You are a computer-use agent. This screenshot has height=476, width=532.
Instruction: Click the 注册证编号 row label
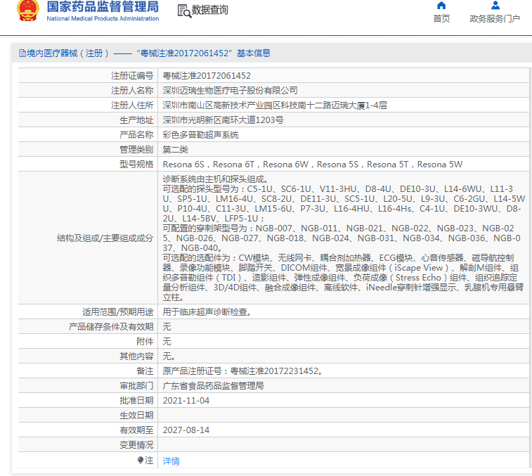(x=132, y=76)
